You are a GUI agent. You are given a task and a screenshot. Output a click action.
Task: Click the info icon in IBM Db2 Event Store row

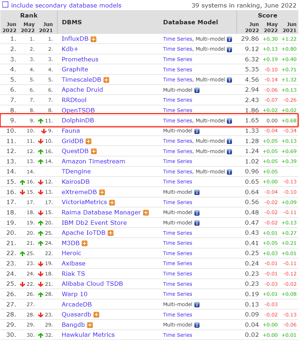pyautogui.click(x=197, y=223)
